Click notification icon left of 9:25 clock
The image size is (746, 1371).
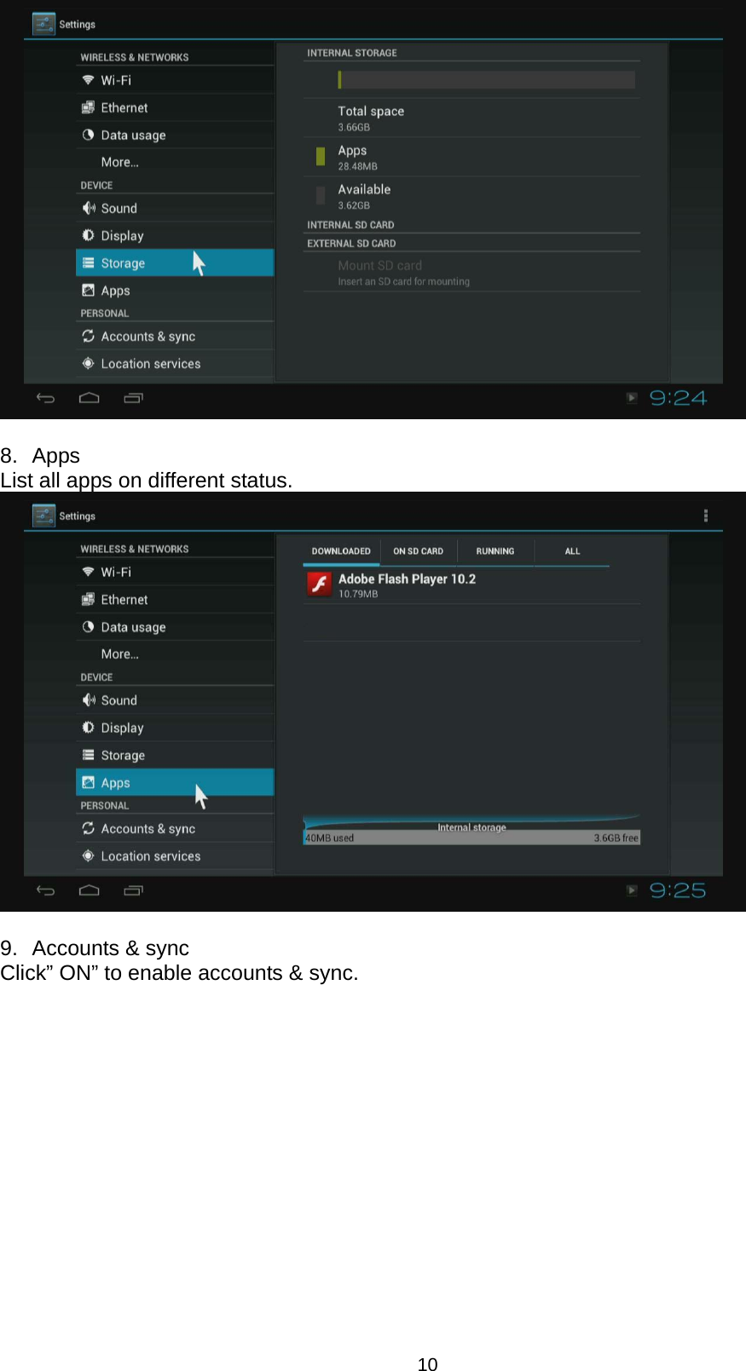632,890
